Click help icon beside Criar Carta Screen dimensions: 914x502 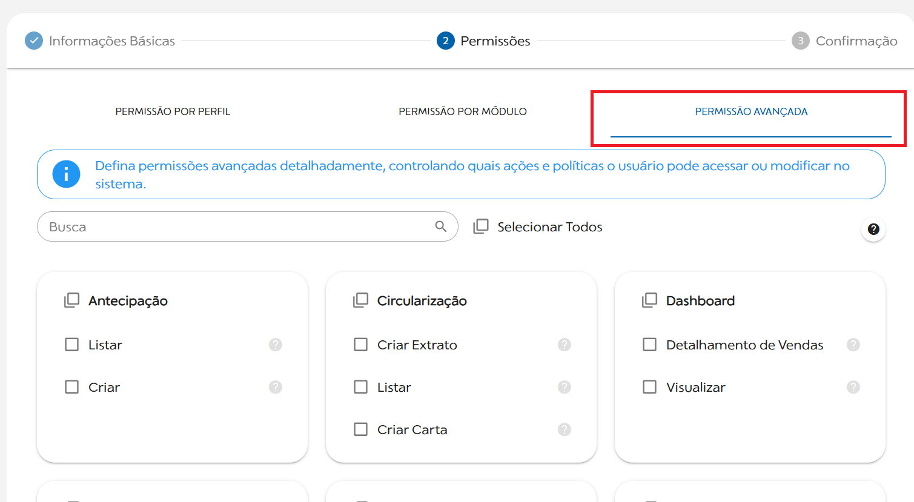(x=564, y=429)
